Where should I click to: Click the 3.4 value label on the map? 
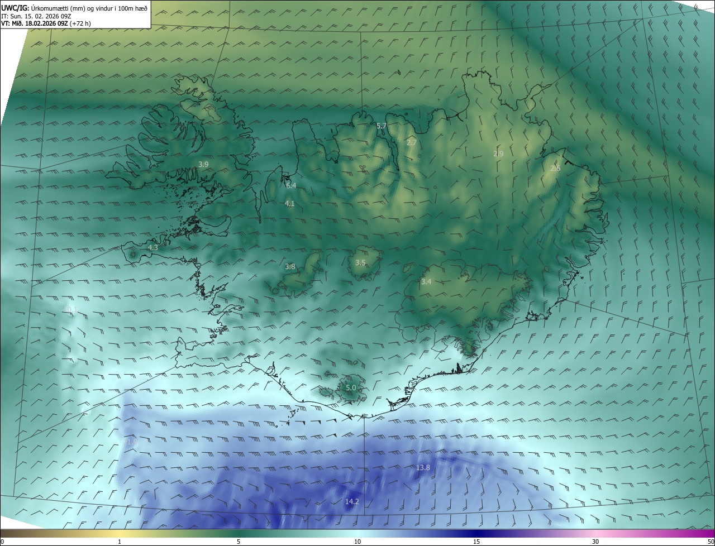click(426, 282)
